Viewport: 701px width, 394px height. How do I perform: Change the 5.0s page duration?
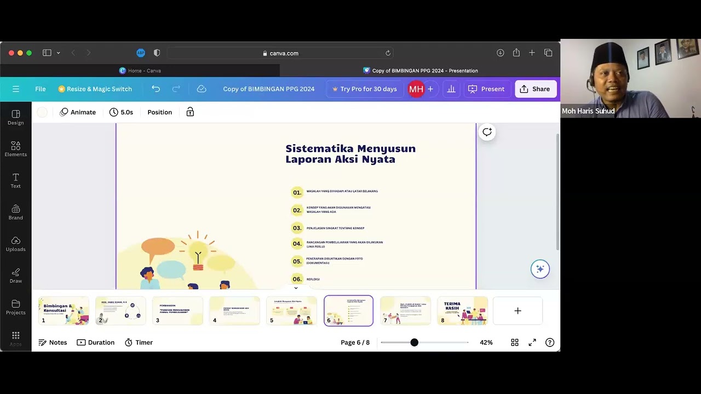click(121, 112)
